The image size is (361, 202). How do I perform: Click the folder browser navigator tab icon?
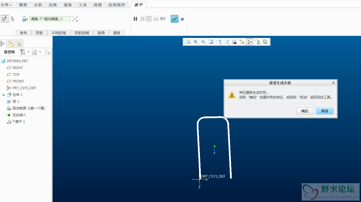click(11, 43)
